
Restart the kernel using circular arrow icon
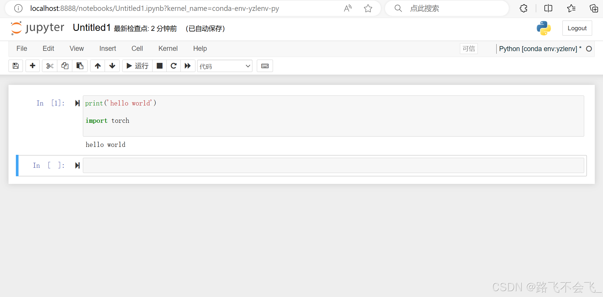click(173, 66)
